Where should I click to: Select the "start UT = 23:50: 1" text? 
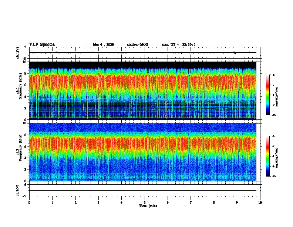click(x=179, y=45)
